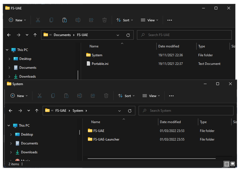Open Sort dropdown in System window
The width and height of the screenshot is (239, 173).
pos(126,96)
